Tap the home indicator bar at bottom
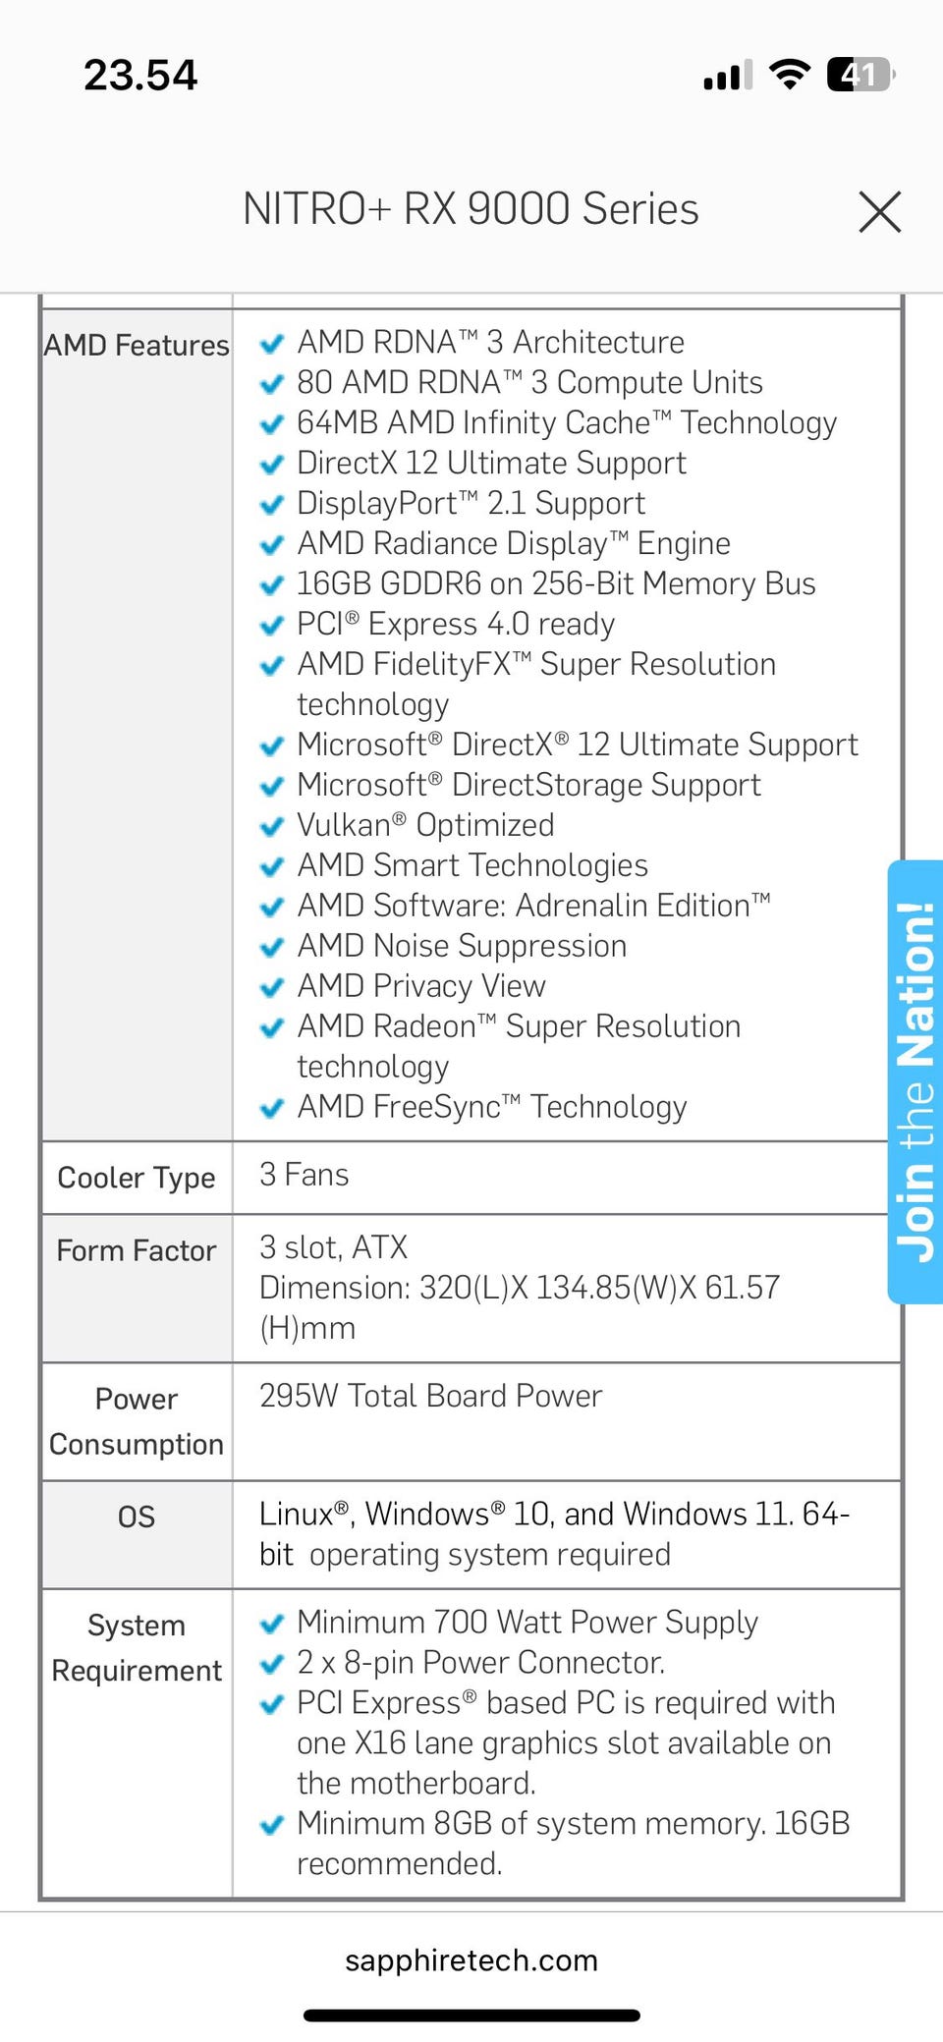 click(x=471, y=2015)
